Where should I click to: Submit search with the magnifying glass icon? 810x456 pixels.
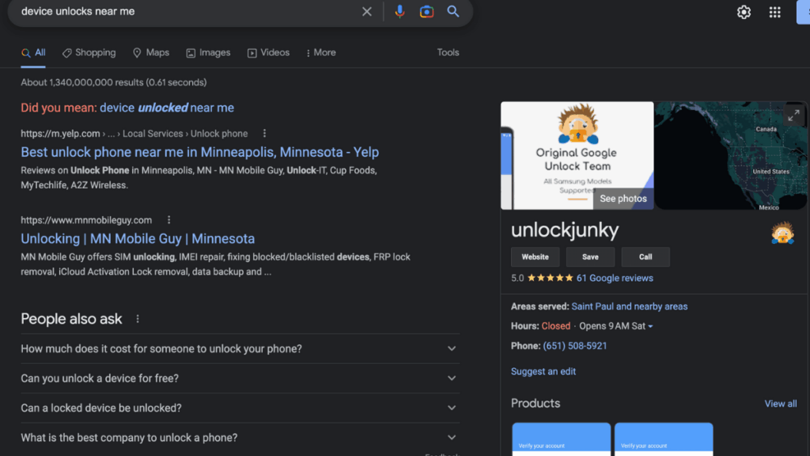tap(453, 11)
